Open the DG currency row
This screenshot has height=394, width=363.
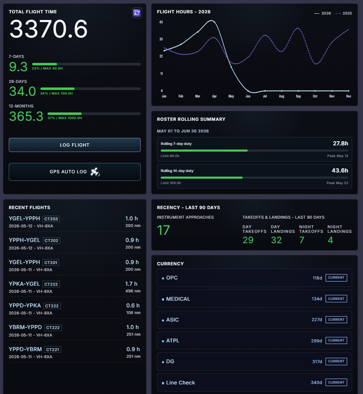254,362
